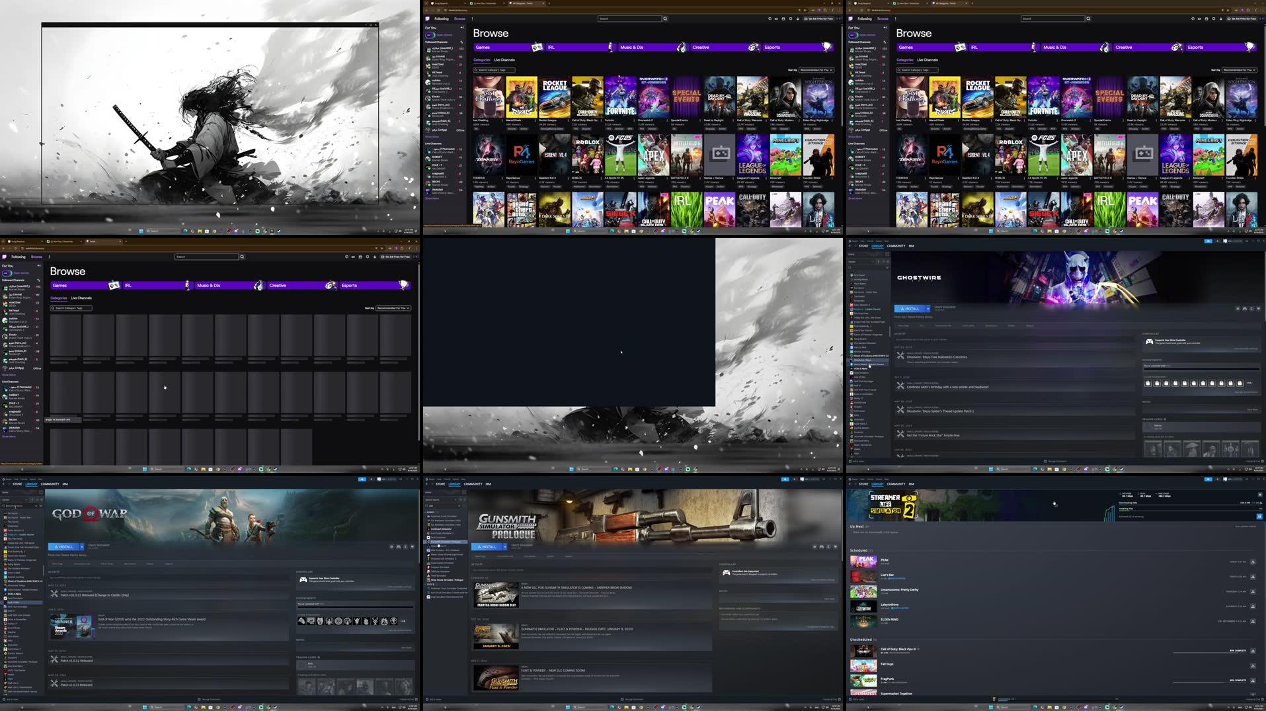Click the INSTALL button in the Ghostwire Steam frame
The height and width of the screenshot is (711, 1266).
coord(910,308)
